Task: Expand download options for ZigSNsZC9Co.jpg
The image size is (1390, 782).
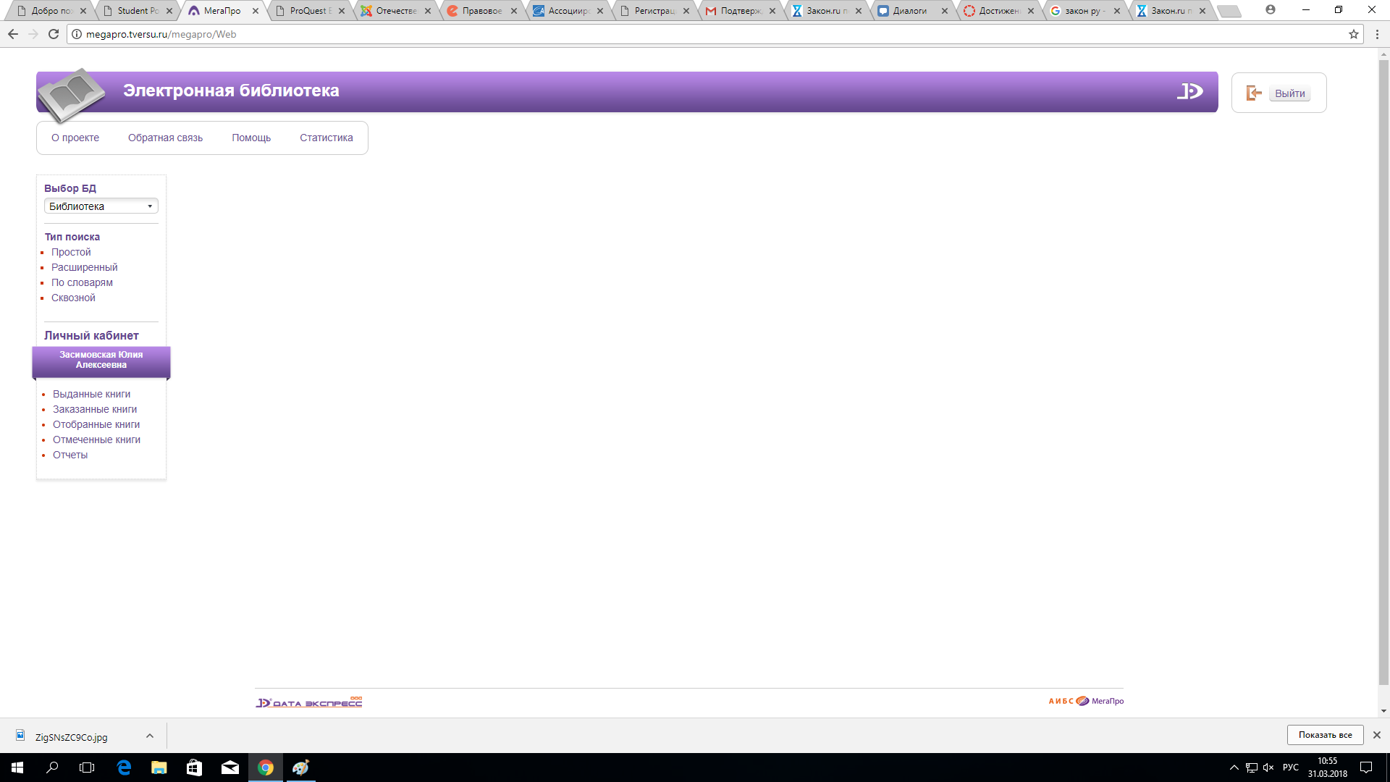Action: pos(150,736)
